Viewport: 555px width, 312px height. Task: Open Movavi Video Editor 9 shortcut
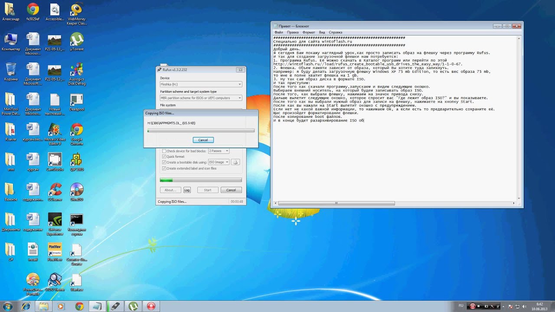click(55, 134)
